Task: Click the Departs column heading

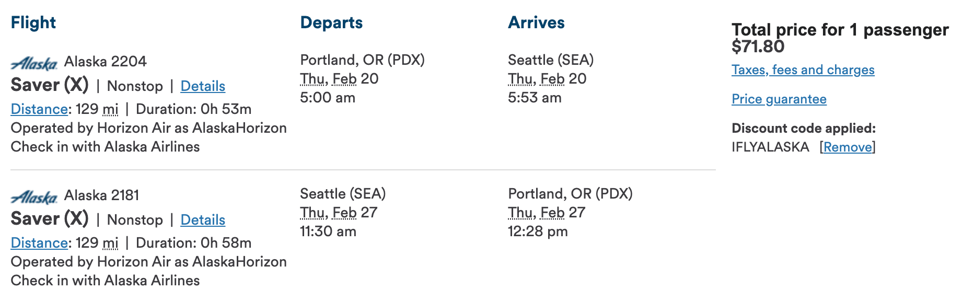Action: (331, 22)
